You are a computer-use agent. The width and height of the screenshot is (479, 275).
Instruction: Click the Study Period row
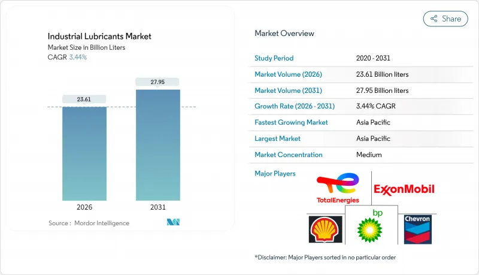[x=363, y=58]
